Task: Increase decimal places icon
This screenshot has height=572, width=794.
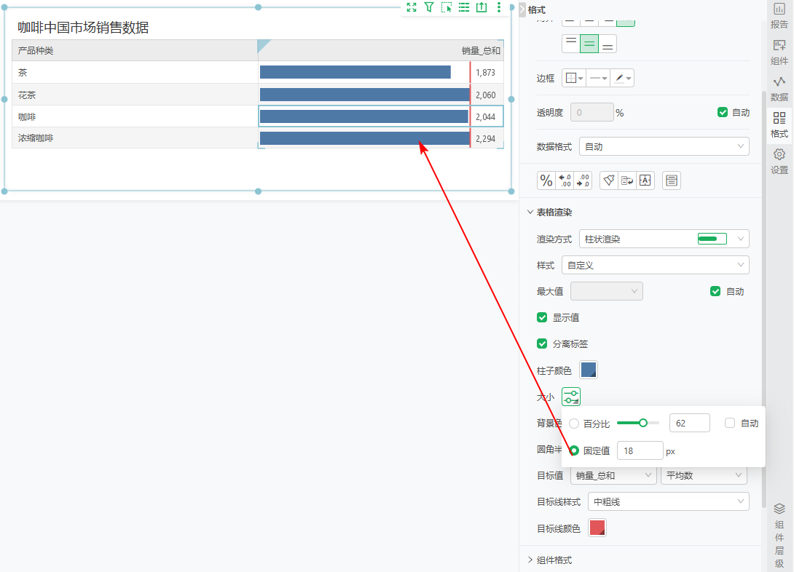Action: coord(565,180)
